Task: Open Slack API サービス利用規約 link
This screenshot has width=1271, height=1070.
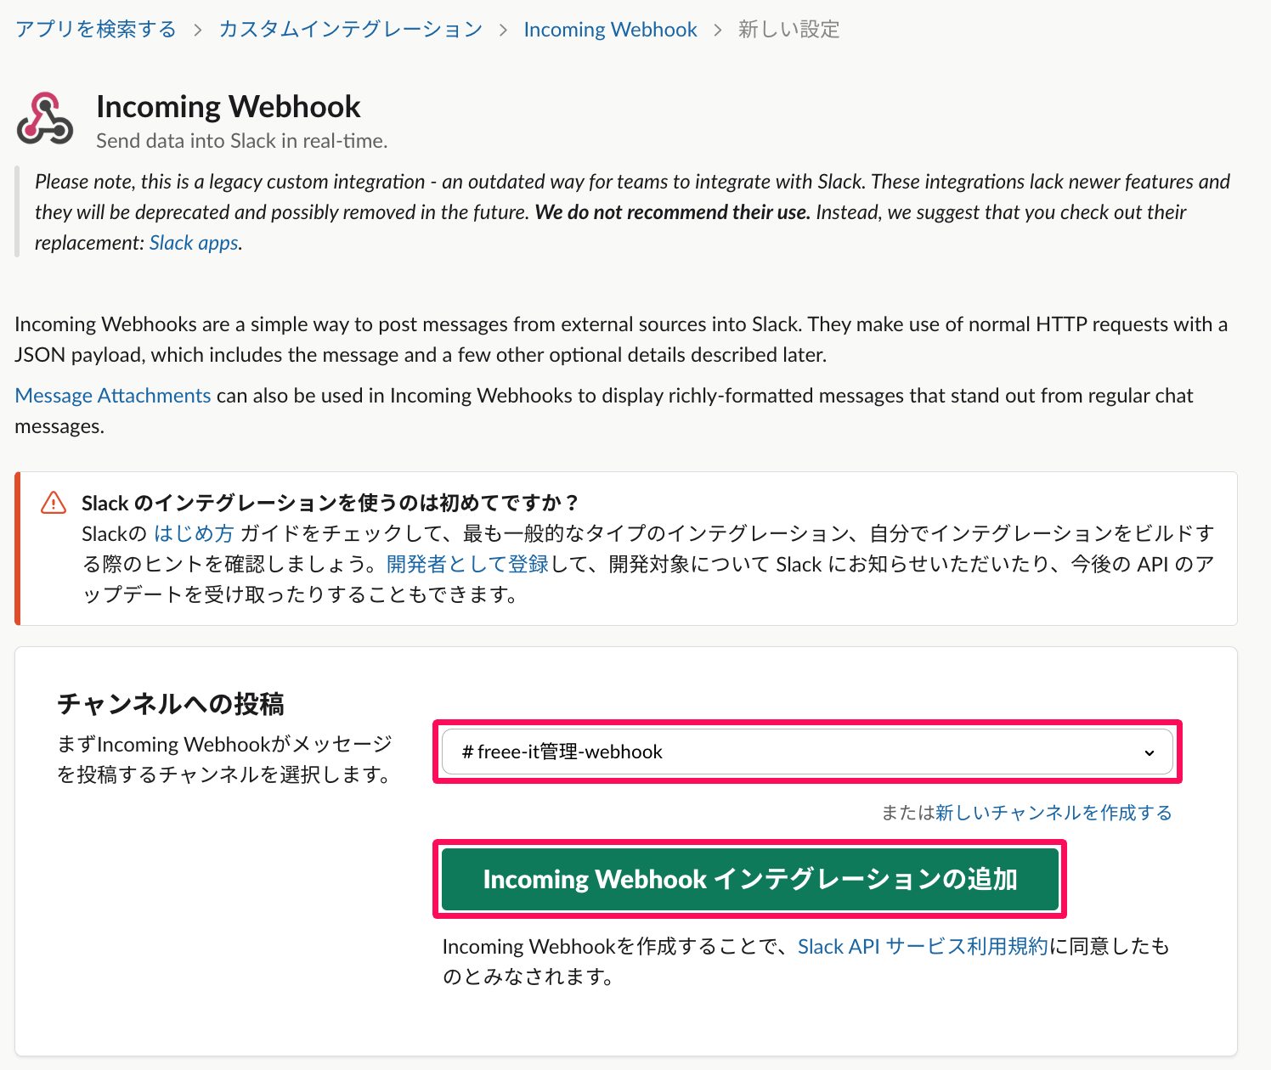Action: (x=923, y=947)
